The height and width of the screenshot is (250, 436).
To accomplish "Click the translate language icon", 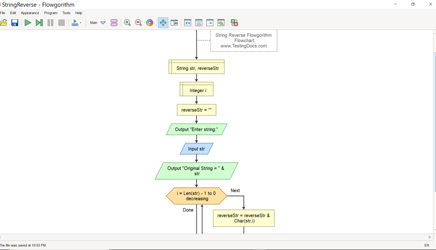I will pos(235,23).
